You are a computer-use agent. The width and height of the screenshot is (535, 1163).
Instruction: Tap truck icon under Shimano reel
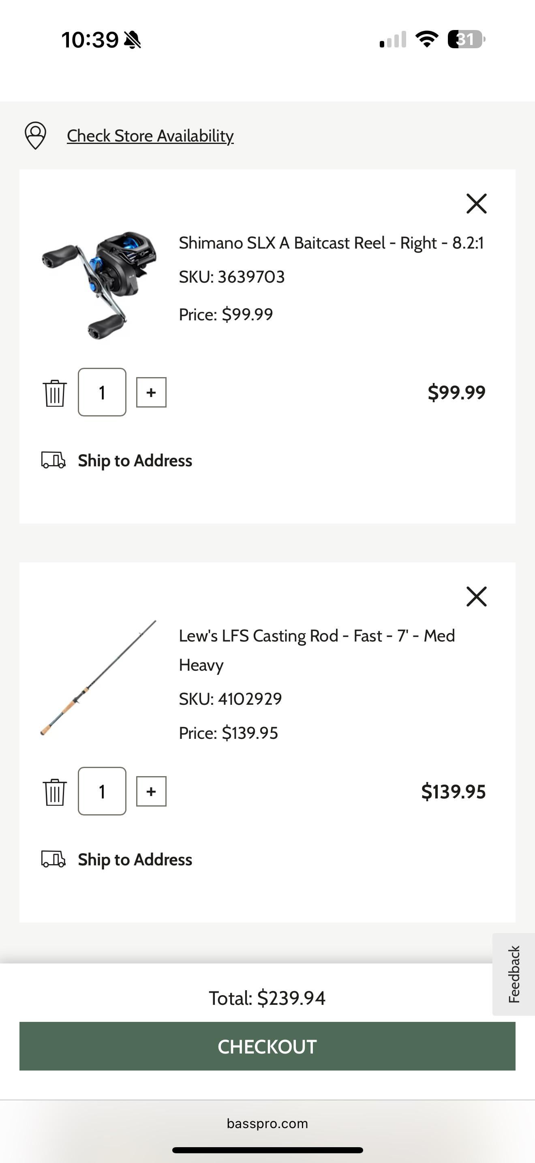tap(53, 460)
